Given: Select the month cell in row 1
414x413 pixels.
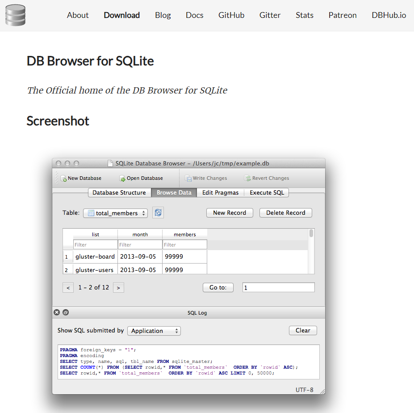Looking at the screenshot, I should point(140,256).
